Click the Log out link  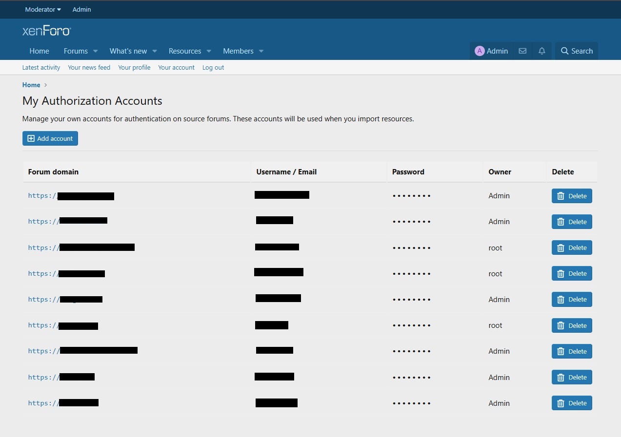[213, 67]
